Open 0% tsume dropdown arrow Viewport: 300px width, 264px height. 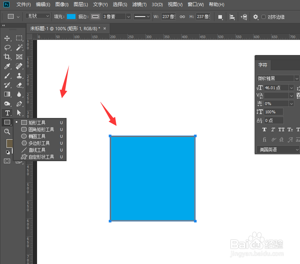click(x=291, y=104)
